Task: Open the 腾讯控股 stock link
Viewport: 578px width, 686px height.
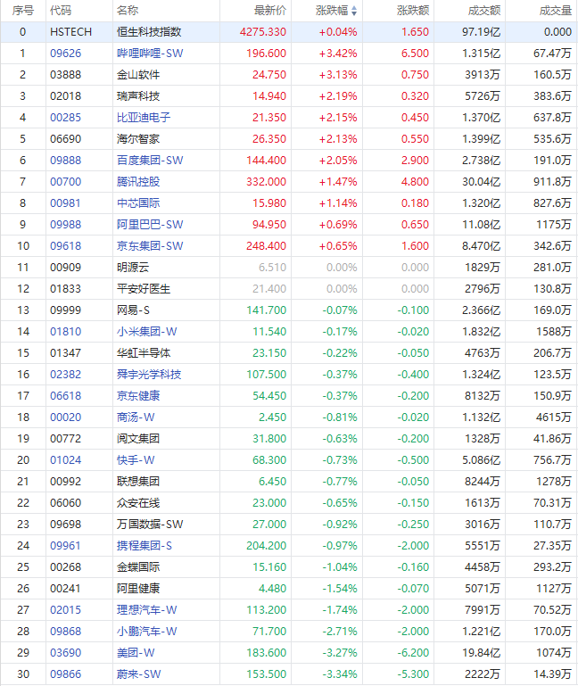Action: pyautogui.click(x=138, y=182)
